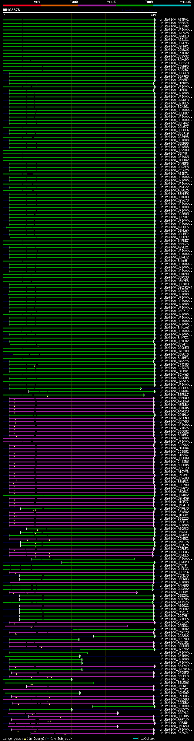Click UniRef100_Q6DKD7 label
The width and height of the screenshot is (194, 741).
[174, 114]
